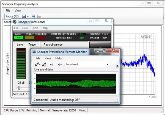Viewport: 165px width, 115px height.
Task: Click the connect plug icon in Remote Monitor
Action: [37, 64]
